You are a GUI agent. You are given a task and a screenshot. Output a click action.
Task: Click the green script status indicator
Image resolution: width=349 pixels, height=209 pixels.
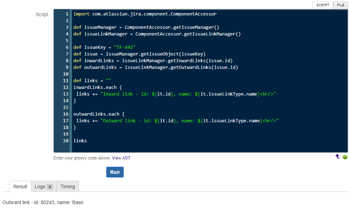345,157
